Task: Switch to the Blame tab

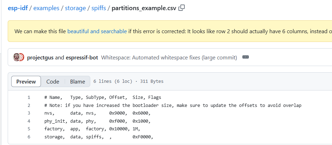Action: pos(77,81)
